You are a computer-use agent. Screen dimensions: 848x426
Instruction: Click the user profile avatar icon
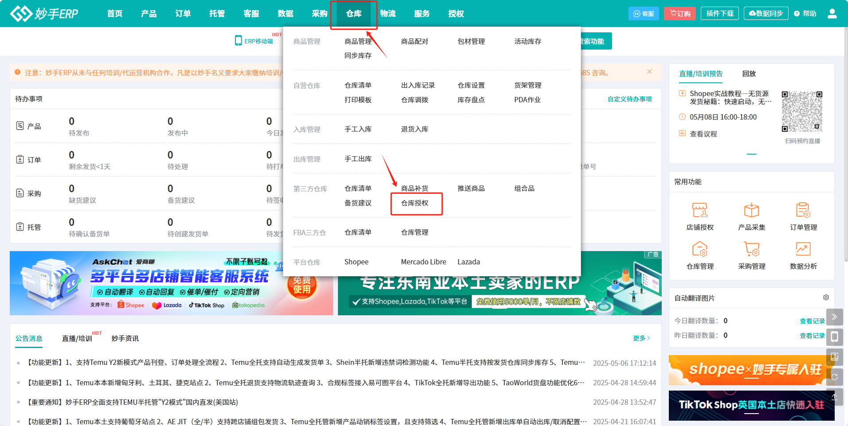coord(832,14)
